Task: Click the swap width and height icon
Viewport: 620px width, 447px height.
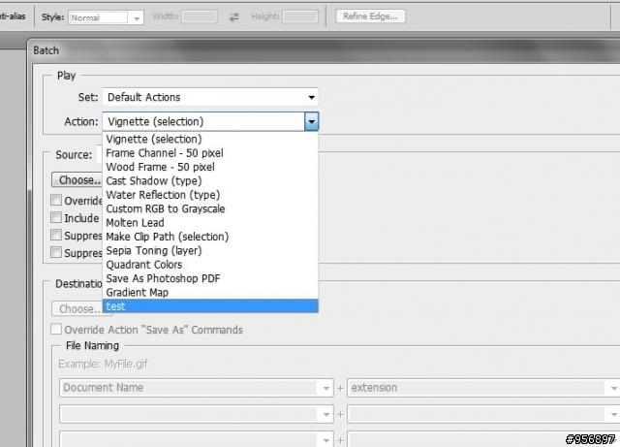Action: coord(234,16)
